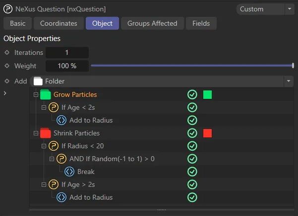Click the If Radius < 20 question icon
Image resolution: width=298 pixels, height=216 pixels.
coord(54,146)
